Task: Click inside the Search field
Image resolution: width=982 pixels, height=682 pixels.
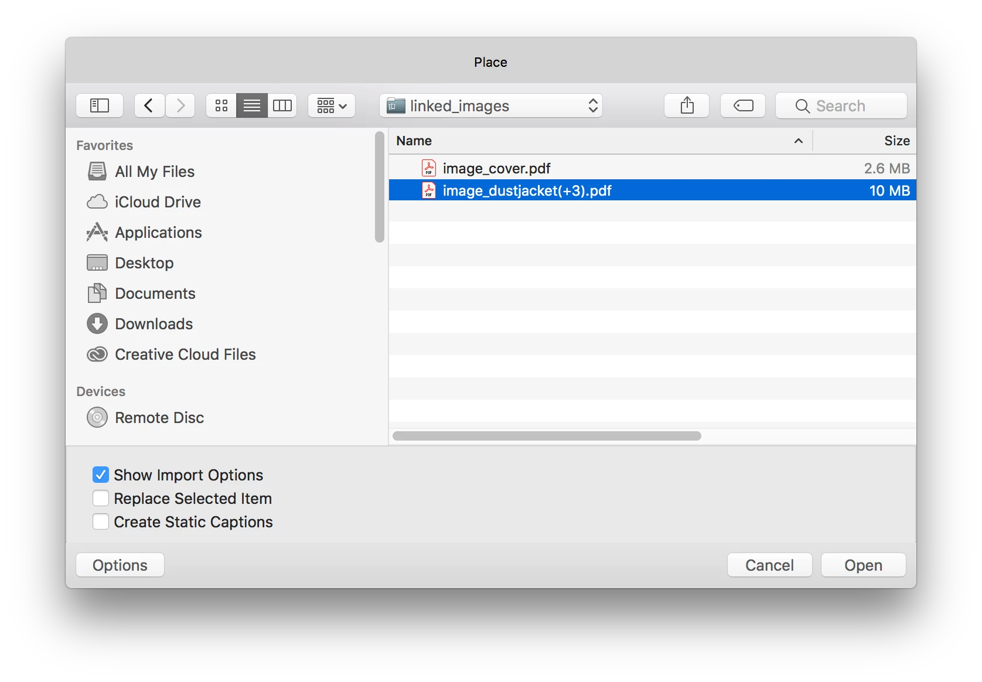Action: pyautogui.click(x=841, y=105)
